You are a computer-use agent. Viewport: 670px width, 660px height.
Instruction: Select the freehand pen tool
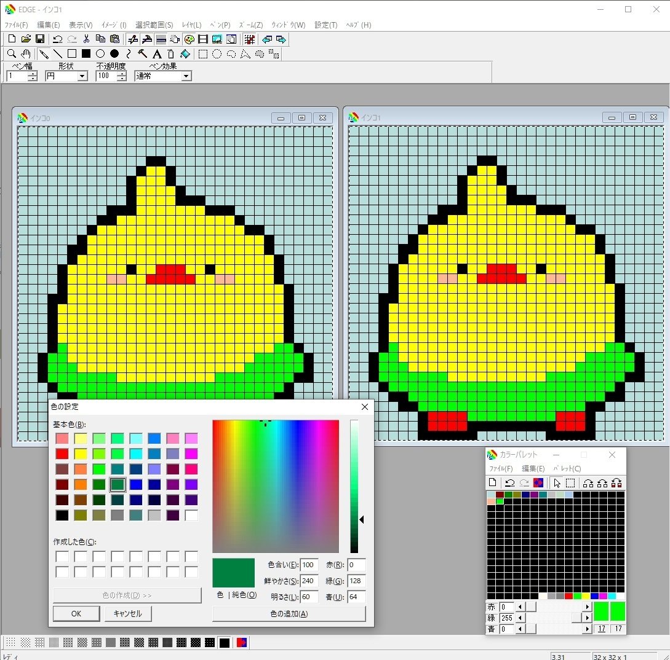click(x=44, y=54)
